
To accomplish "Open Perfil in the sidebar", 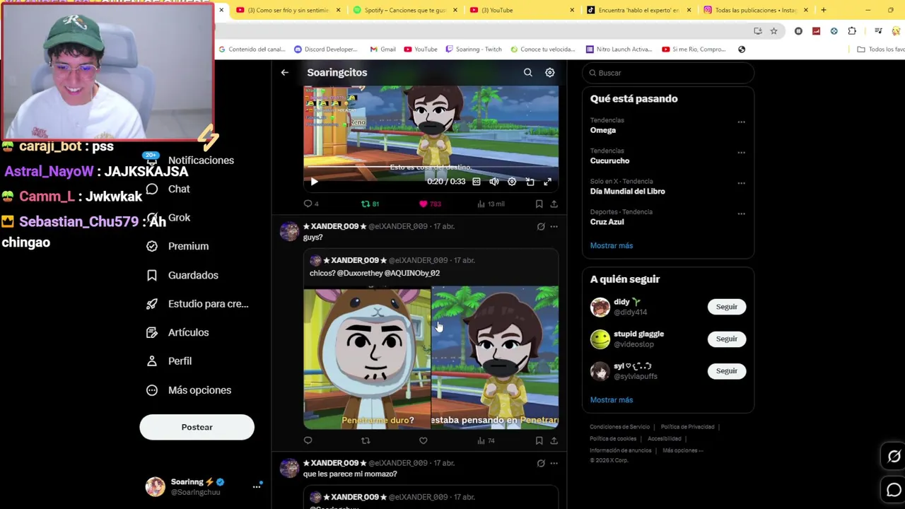I will coord(168,361).
